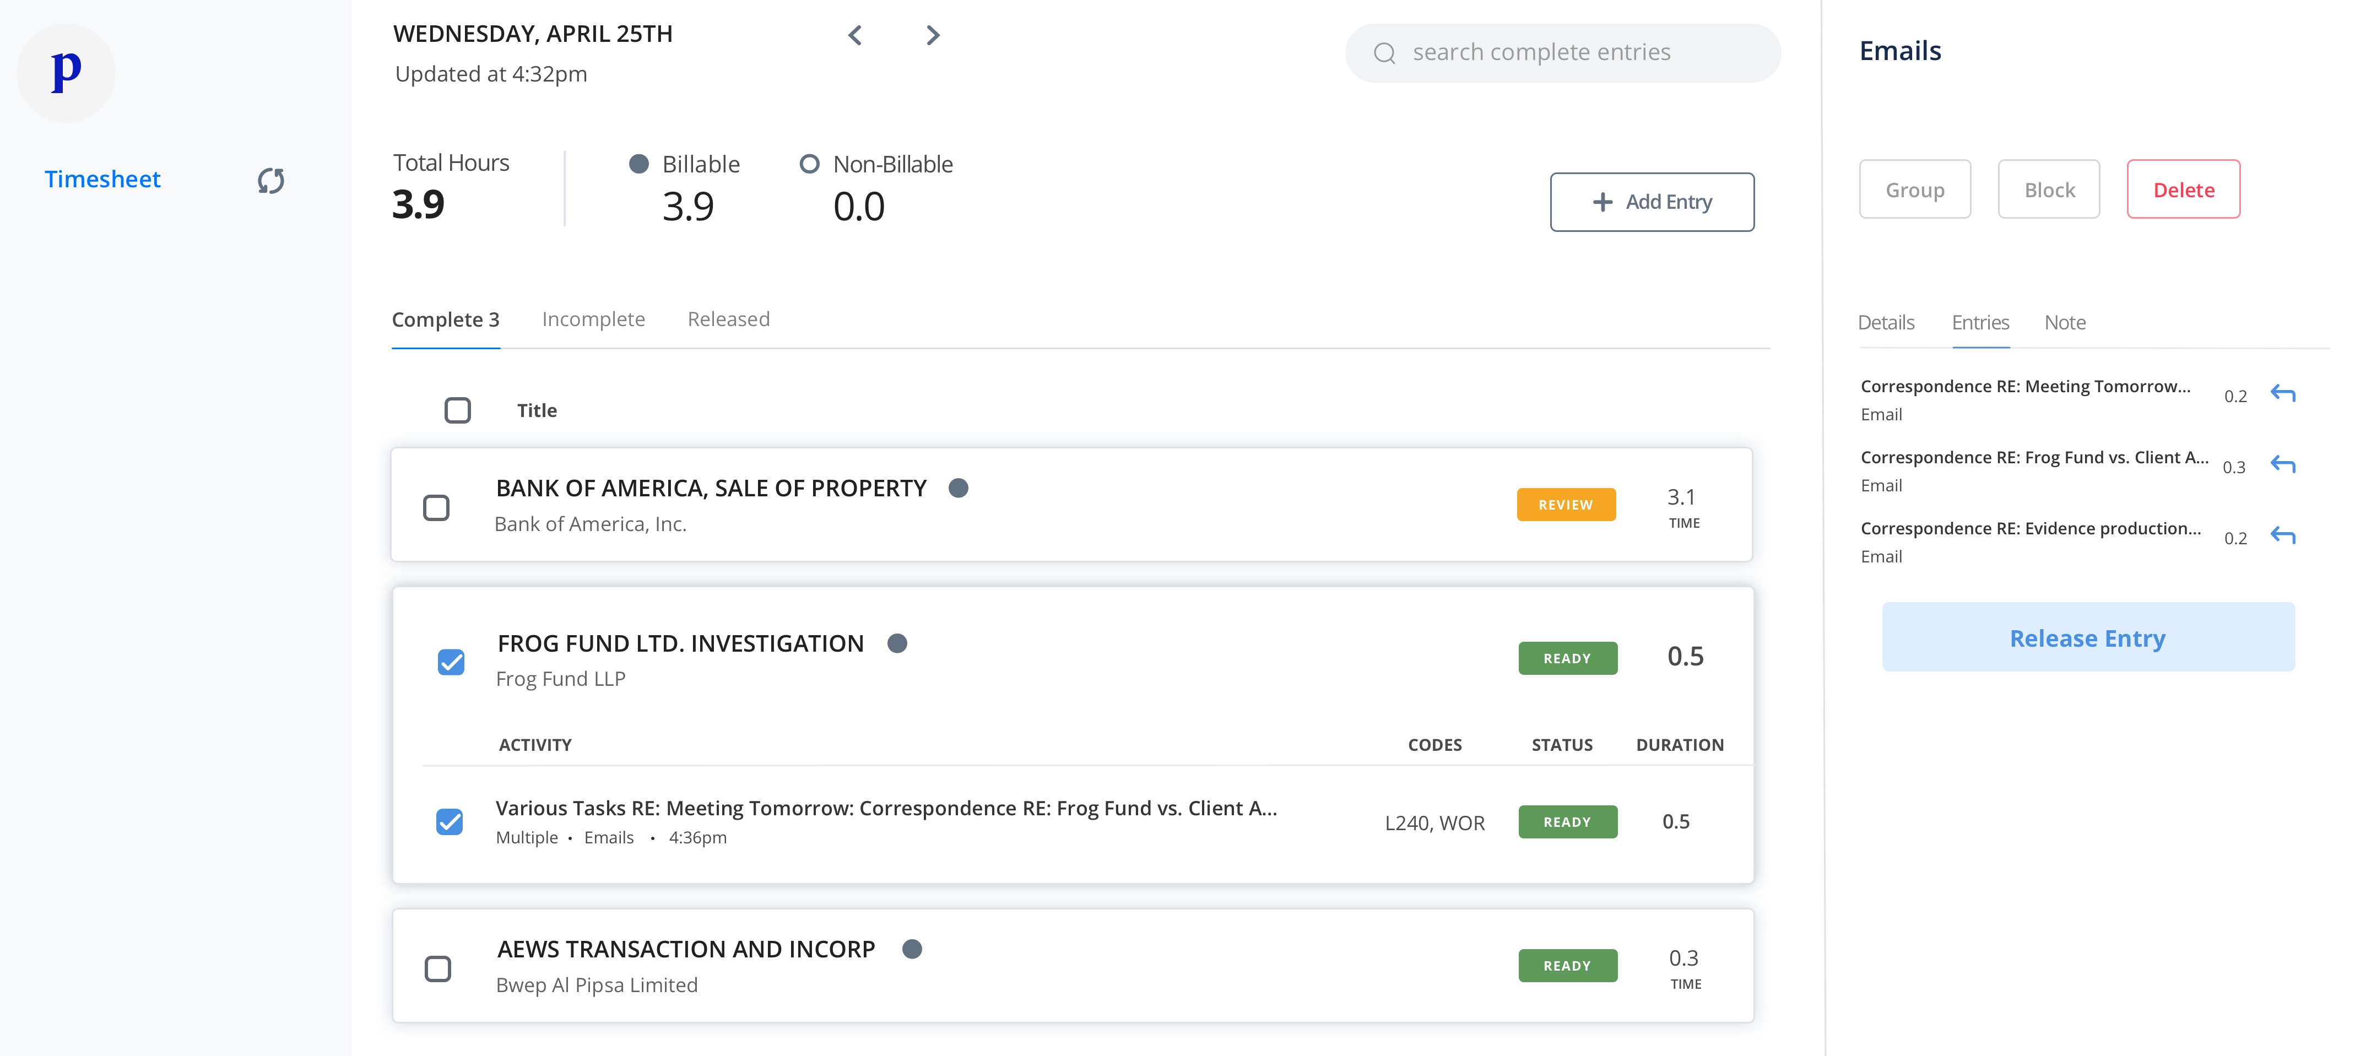
Task: Click billable dot beside AEWS Transaction title
Action: click(912, 949)
